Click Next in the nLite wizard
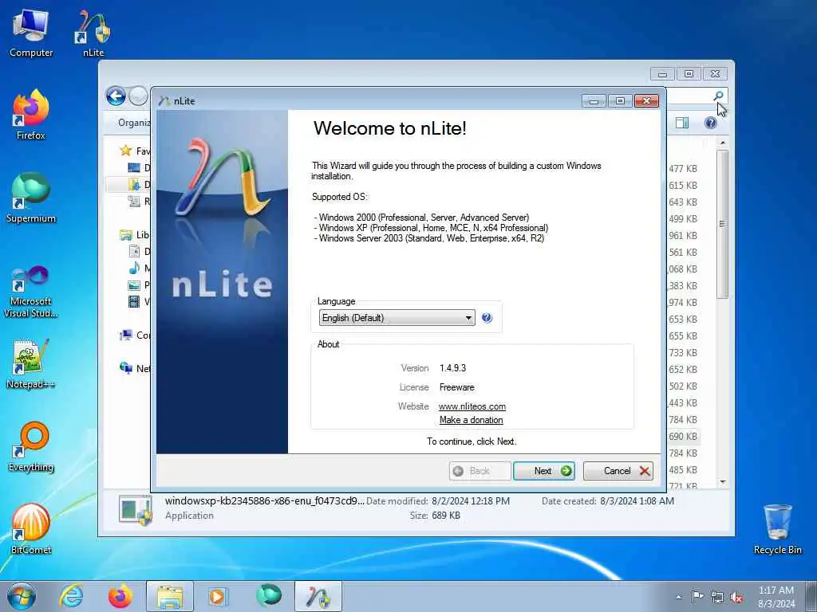This screenshot has height=612, width=817. [x=544, y=471]
